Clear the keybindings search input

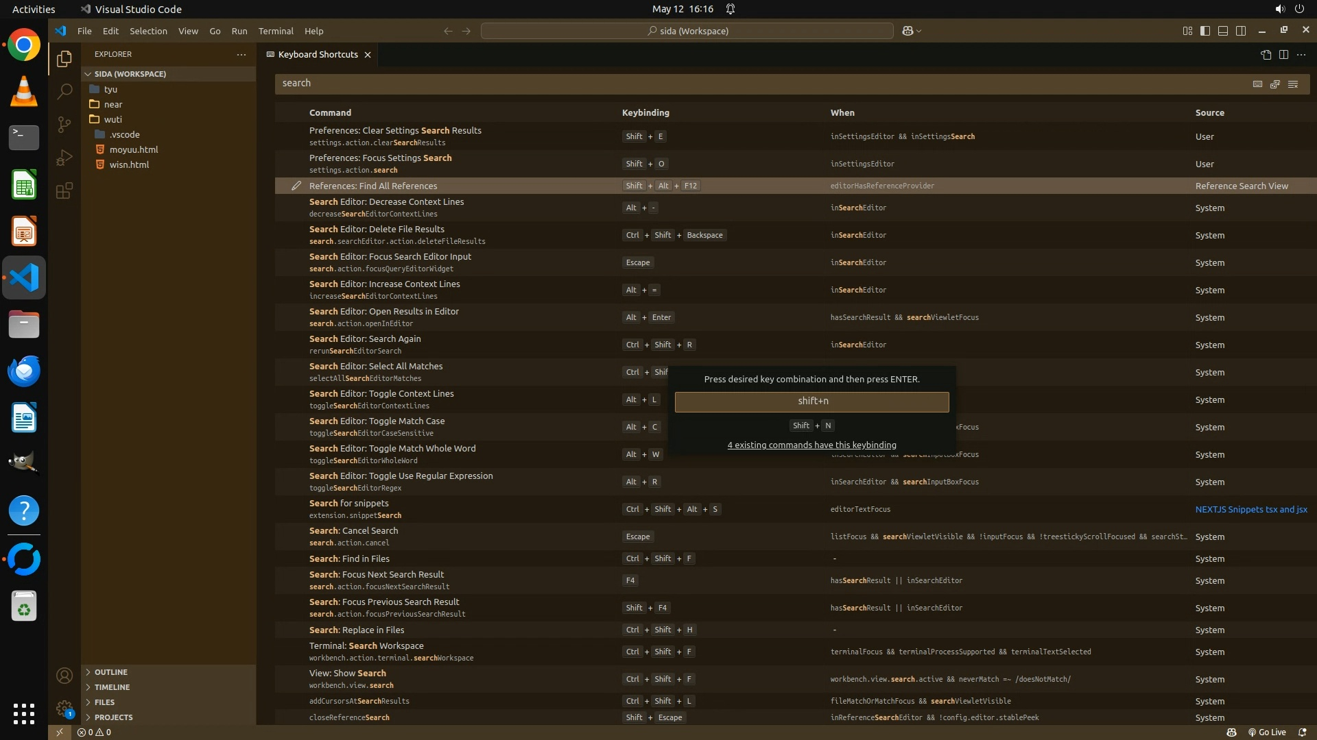point(1293,84)
